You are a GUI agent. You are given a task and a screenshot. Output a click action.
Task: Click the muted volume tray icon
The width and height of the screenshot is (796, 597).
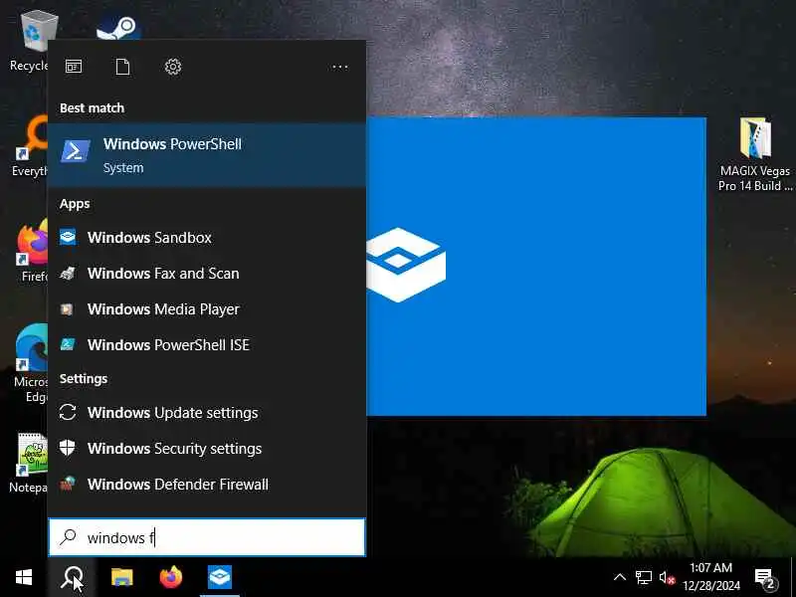[x=667, y=578]
